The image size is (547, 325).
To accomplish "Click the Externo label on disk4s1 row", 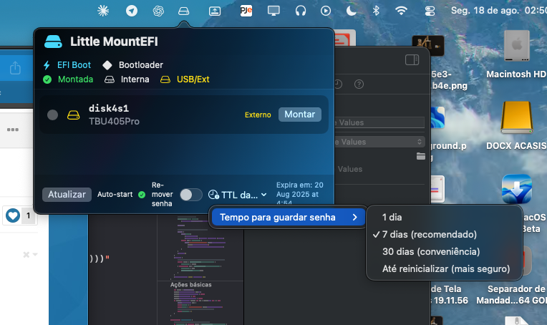I will tap(258, 115).
